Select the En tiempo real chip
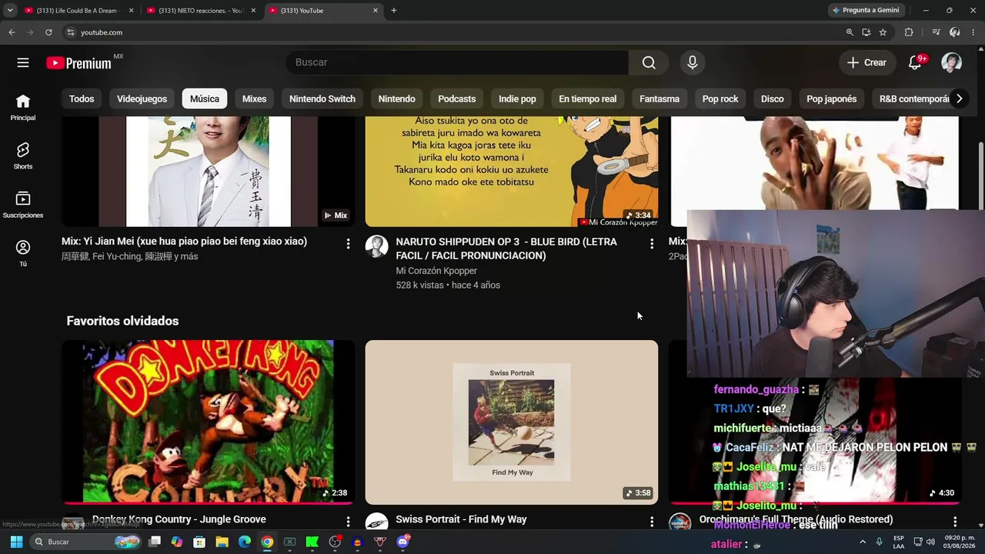The width and height of the screenshot is (985, 554). [588, 98]
